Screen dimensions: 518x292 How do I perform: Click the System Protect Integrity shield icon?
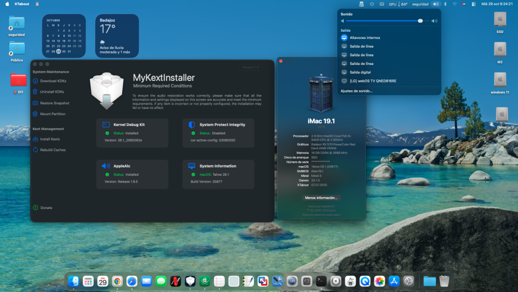pyautogui.click(x=192, y=124)
